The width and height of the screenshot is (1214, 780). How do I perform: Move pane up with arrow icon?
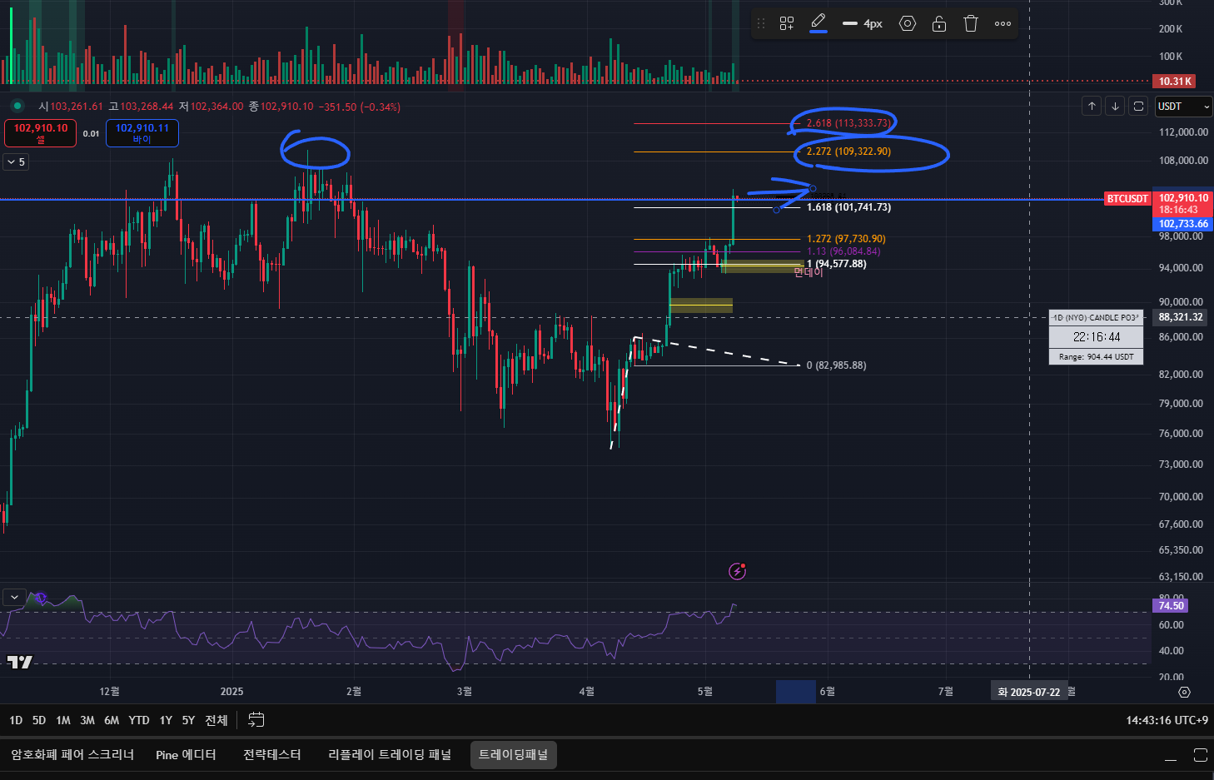click(x=1092, y=107)
